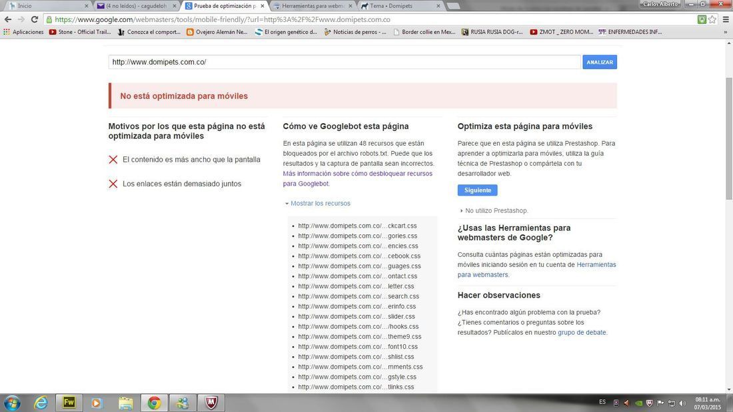Open ZMOT _ ZERO MOM... bookmark
733x412 pixels.
562,32
